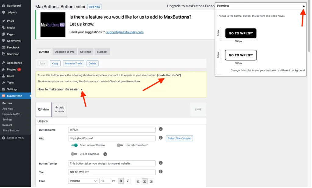Image resolution: width=312 pixels, height=188 pixels.
Task: Select the Main screen tab
Action: (44, 109)
